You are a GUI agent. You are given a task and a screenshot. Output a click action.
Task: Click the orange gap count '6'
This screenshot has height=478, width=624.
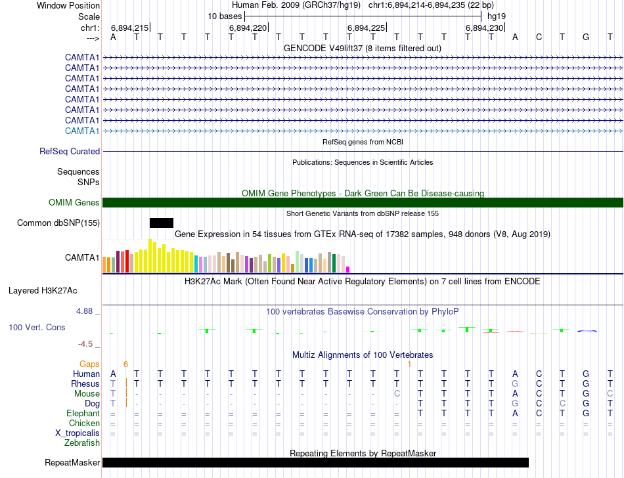pyautogui.click(x=125, y=364)
